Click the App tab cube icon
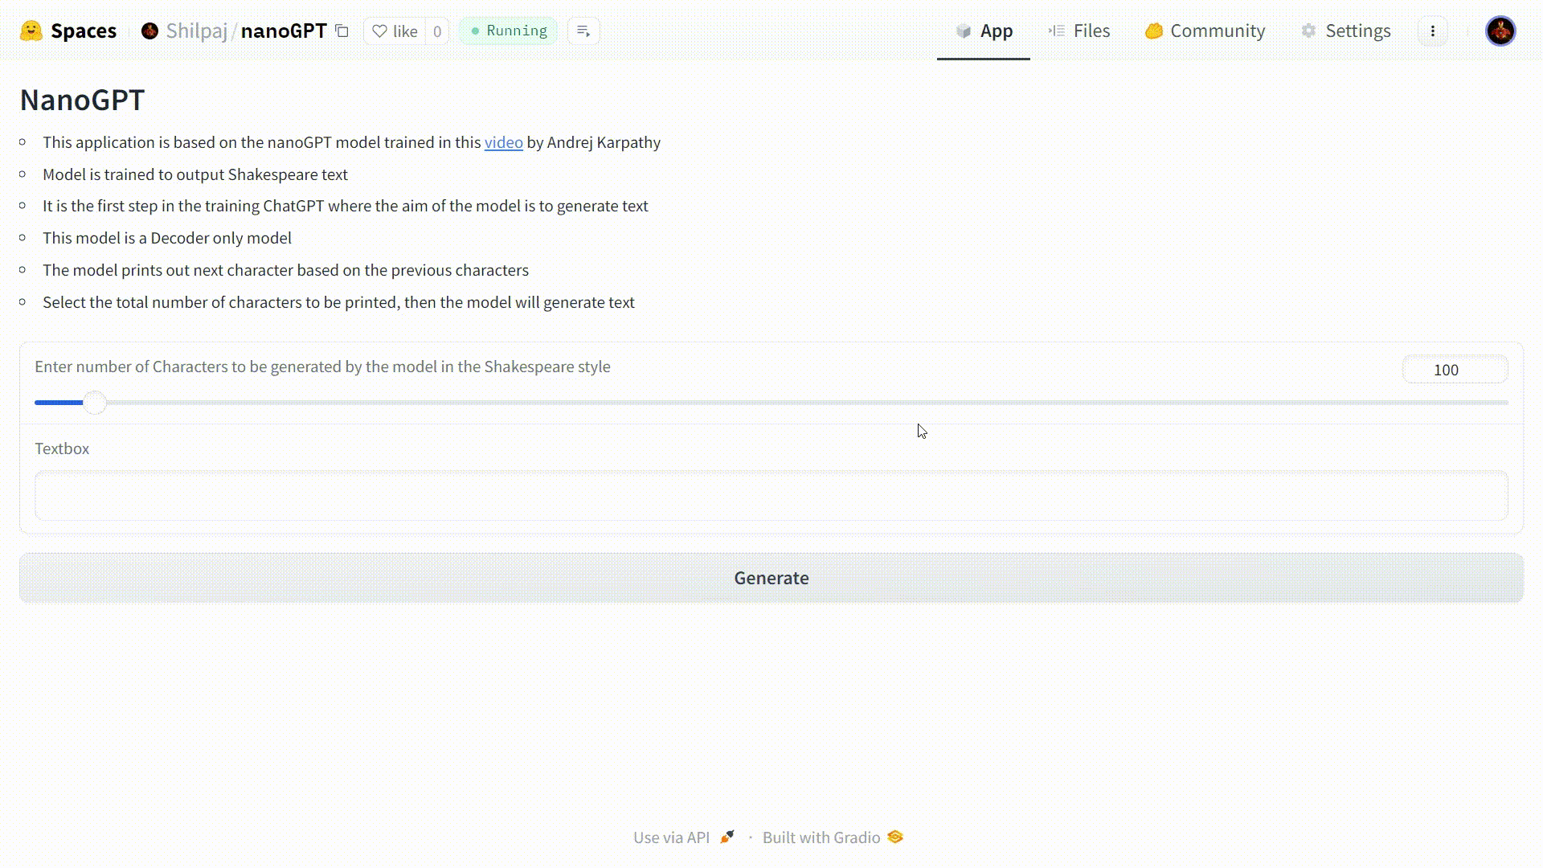1543x868 pixels. tap(964, 31)
